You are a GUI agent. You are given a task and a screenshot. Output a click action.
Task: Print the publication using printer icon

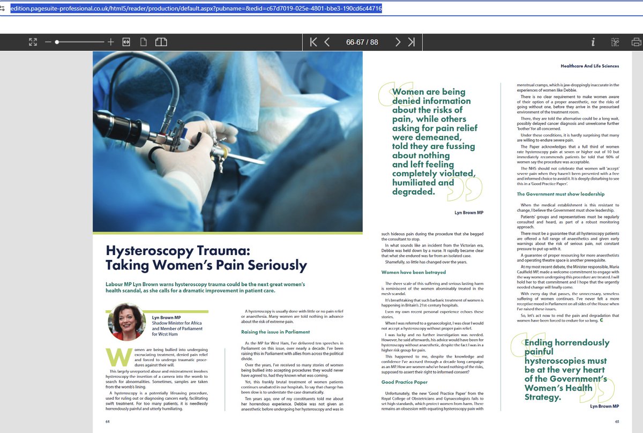(x=636, y=42)
